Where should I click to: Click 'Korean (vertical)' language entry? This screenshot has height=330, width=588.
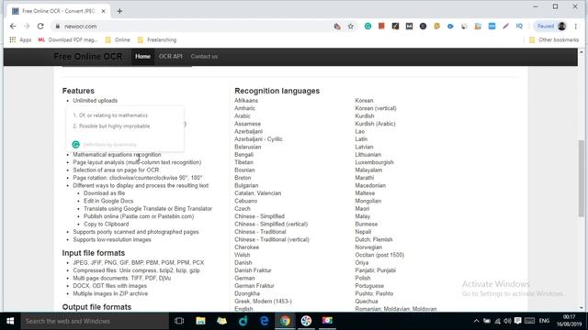[376, 108]
